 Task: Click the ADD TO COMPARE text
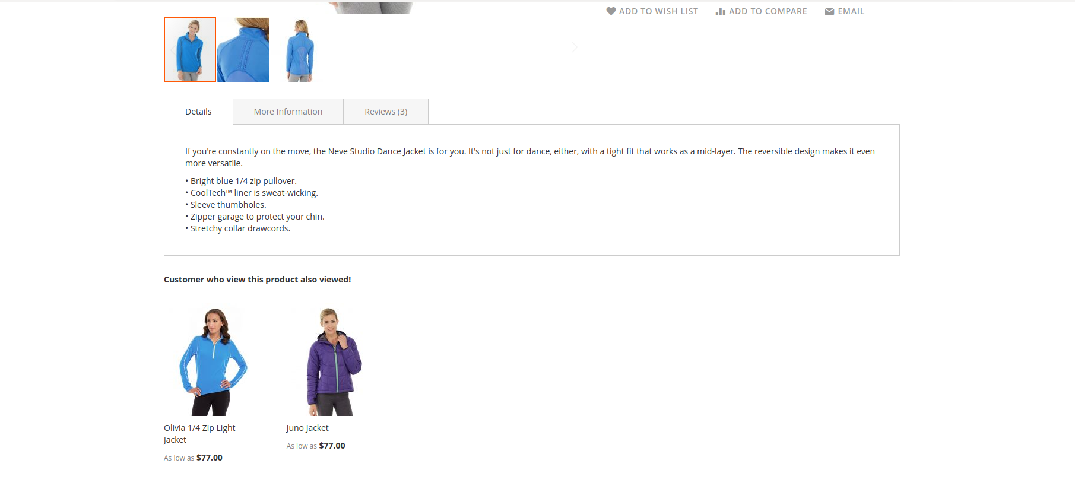[768, 11]
